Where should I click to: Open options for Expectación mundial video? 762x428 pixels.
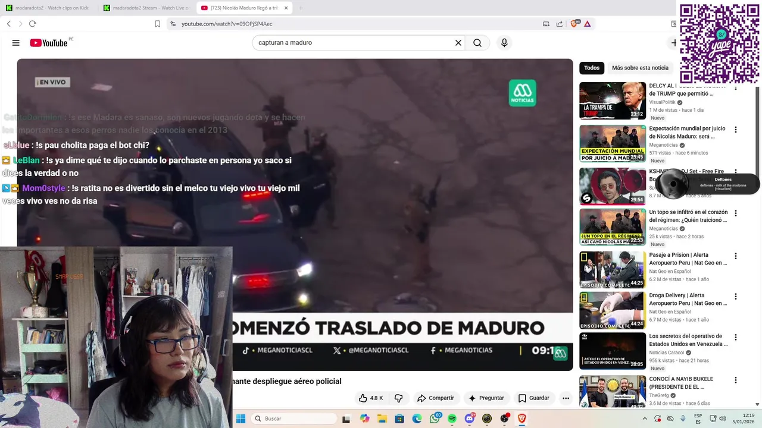coord(735,130)
